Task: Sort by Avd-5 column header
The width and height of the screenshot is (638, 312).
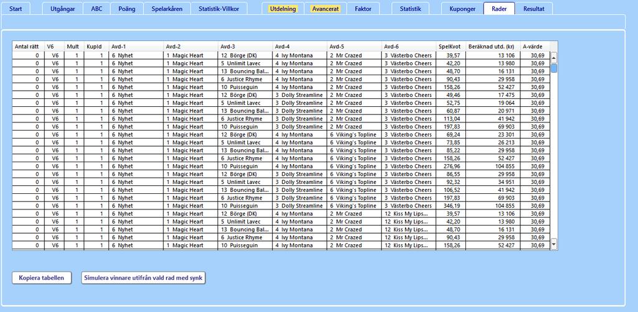Action: pyautogui.click(x=355, y=46)
